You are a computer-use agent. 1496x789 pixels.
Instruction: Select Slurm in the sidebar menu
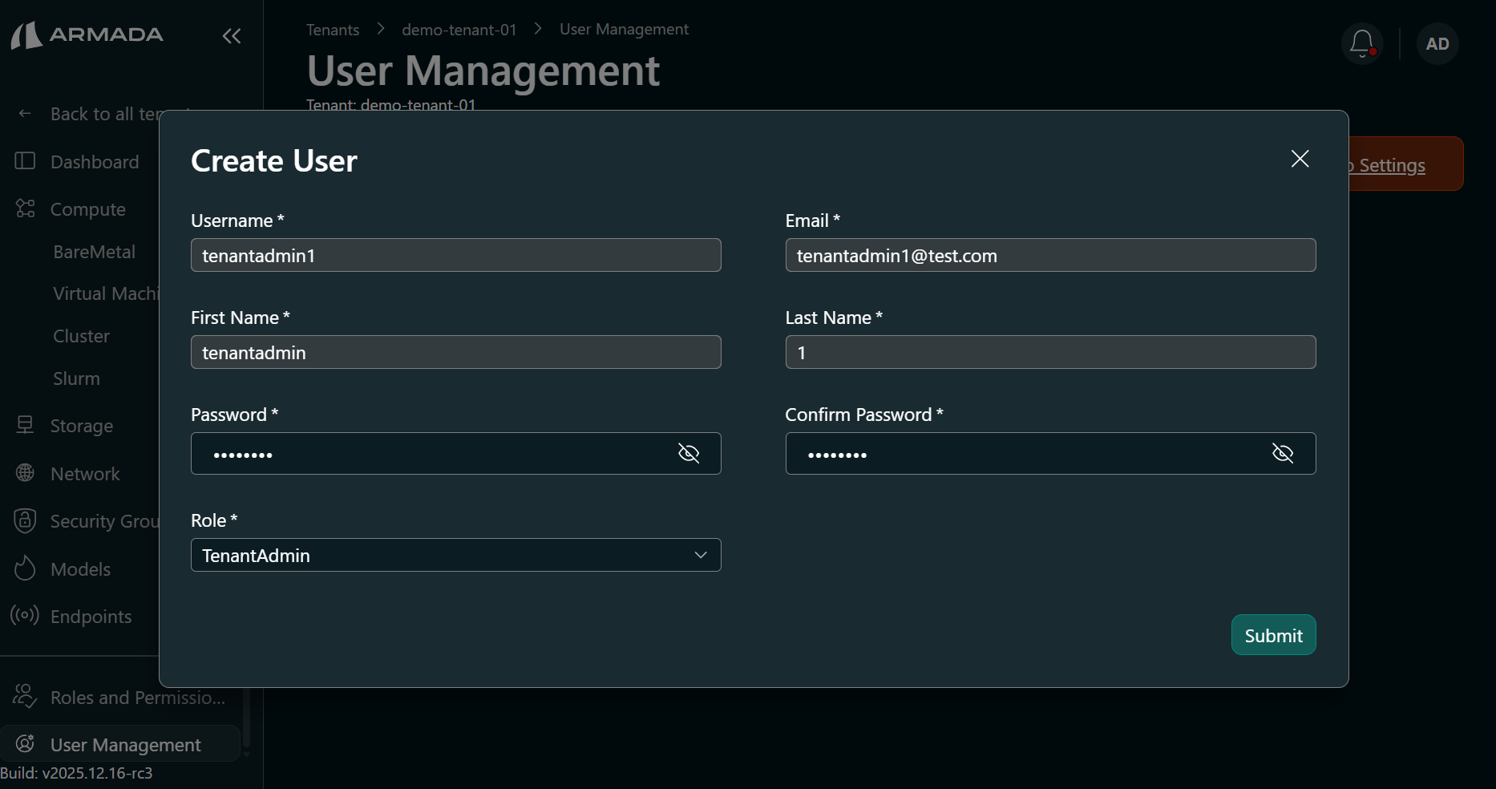76,378
